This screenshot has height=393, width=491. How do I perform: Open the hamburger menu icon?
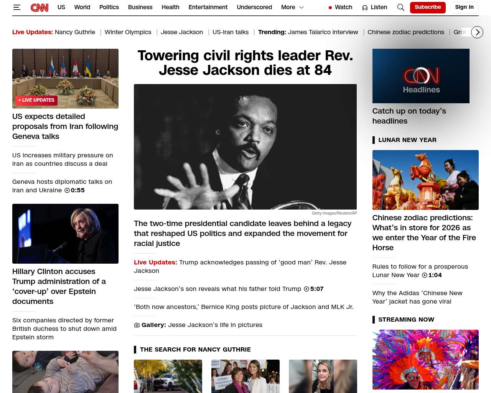16,7
